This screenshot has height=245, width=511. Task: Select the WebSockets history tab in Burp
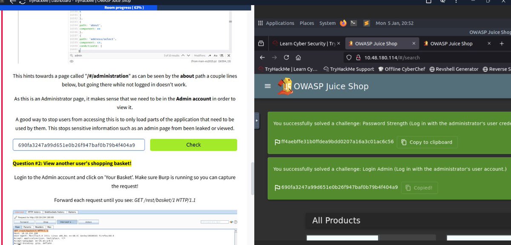[54, 212]
